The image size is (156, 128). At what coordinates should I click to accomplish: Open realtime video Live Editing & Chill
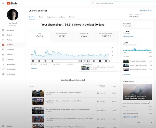138,69
